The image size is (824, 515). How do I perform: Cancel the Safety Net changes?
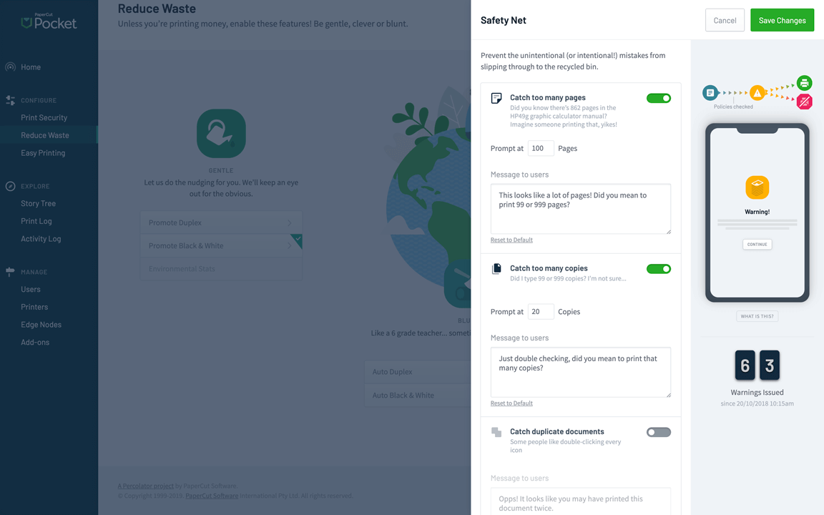tap(725, 20)
